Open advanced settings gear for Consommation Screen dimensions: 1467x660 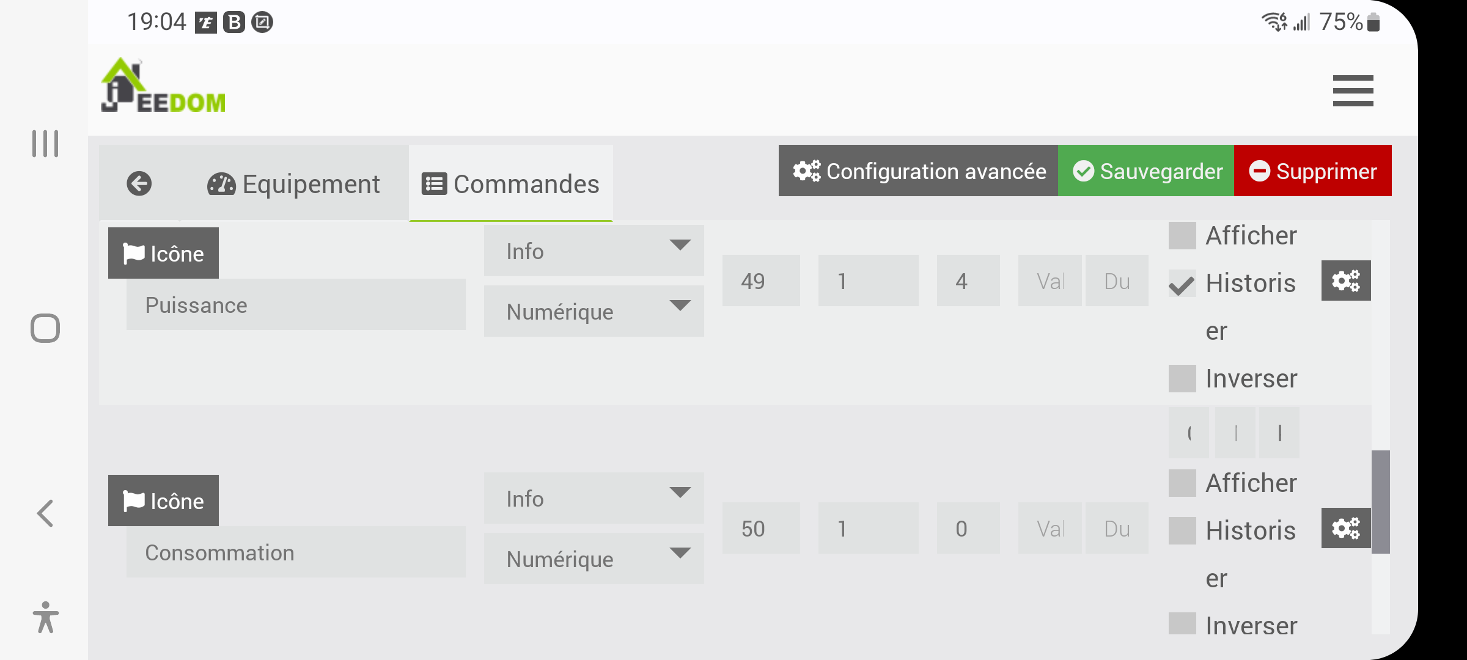tap(1345, 528)
